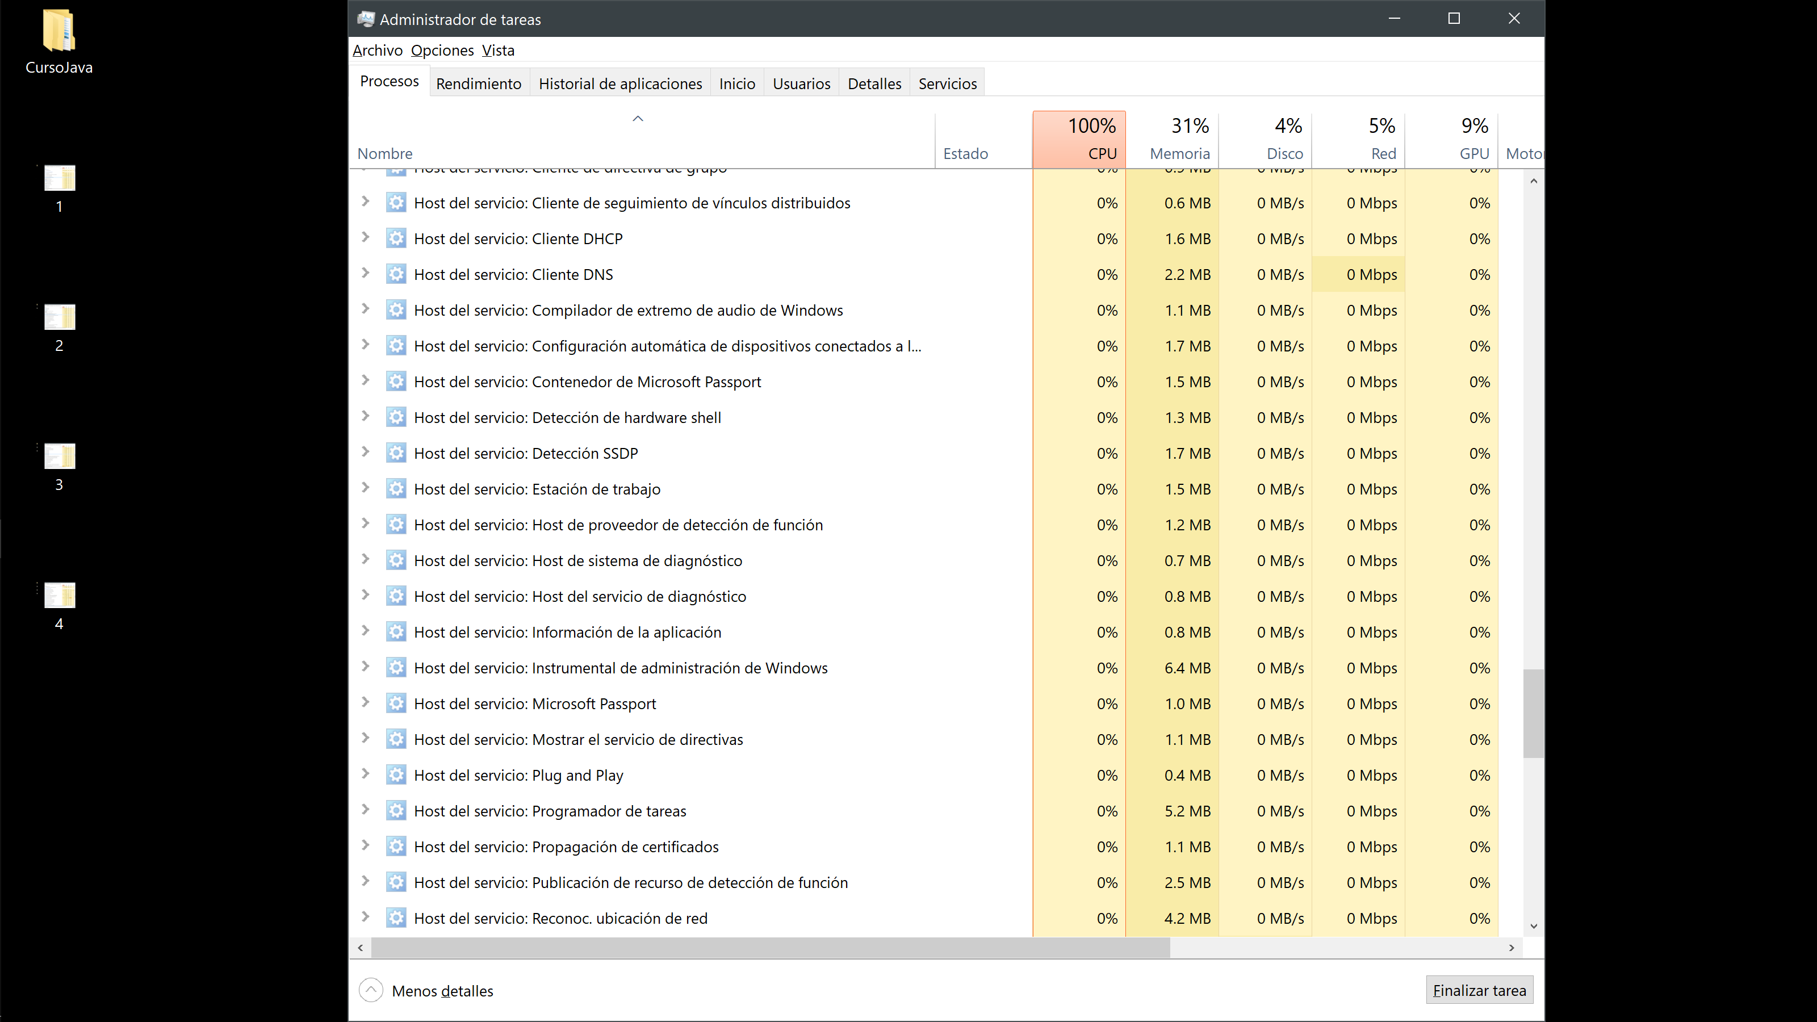Click the gear icon beside Microsoft Passport service
The height and width of the screenshot is (1022, 1817).
396,703
